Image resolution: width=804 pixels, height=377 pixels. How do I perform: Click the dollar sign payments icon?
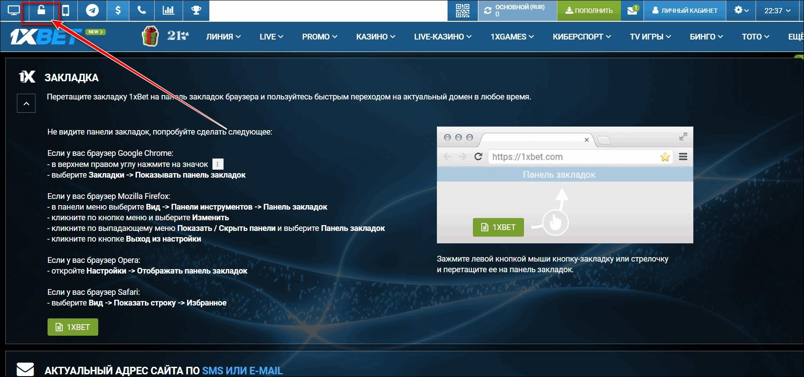[118, 10]
